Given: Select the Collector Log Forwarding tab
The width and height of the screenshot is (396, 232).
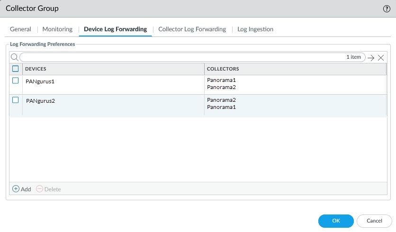Looking at the screenshot, I should (x=192, y=29).
